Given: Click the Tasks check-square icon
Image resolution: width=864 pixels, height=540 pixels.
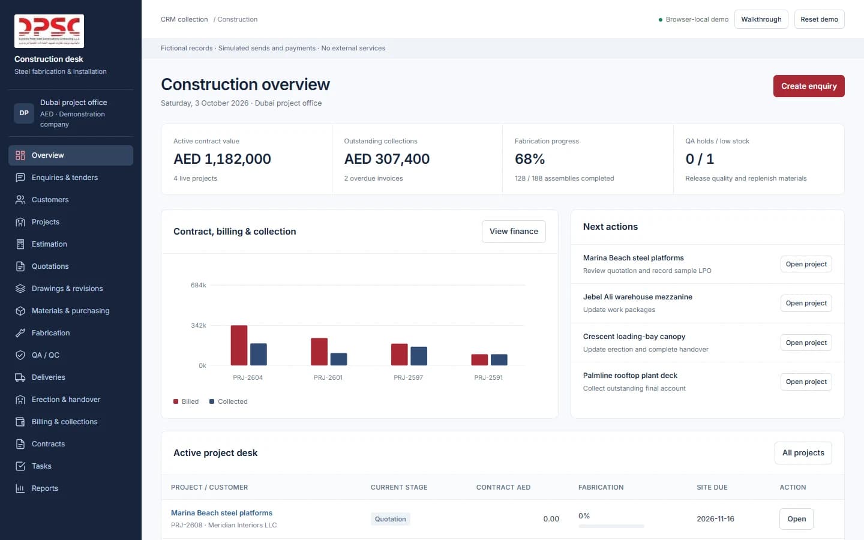Looking at the screenshot, I should (20, 466).
